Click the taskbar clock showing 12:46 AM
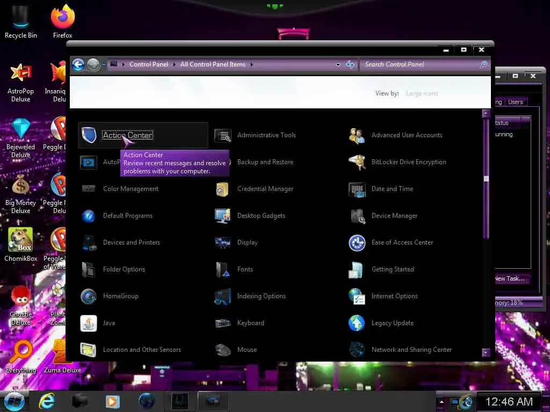 click(x=509, y=401)
